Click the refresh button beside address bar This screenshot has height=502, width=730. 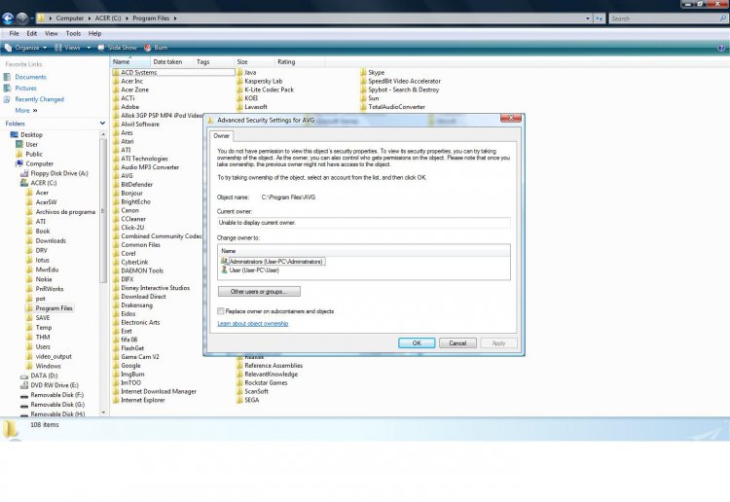pos(600,18)
